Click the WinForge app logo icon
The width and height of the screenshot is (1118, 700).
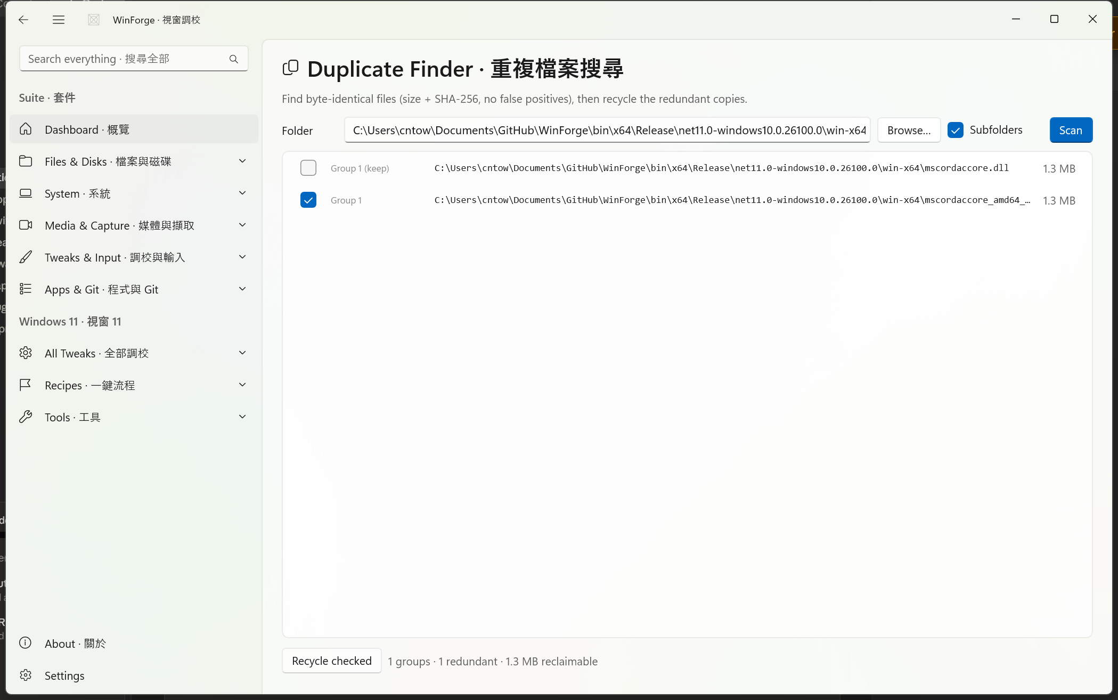click(x=94, y=20)
